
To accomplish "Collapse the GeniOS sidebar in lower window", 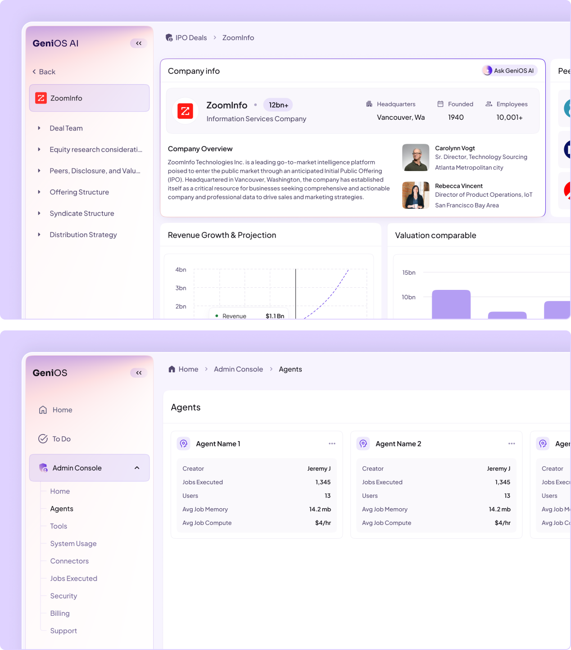I will click(139, 373).
